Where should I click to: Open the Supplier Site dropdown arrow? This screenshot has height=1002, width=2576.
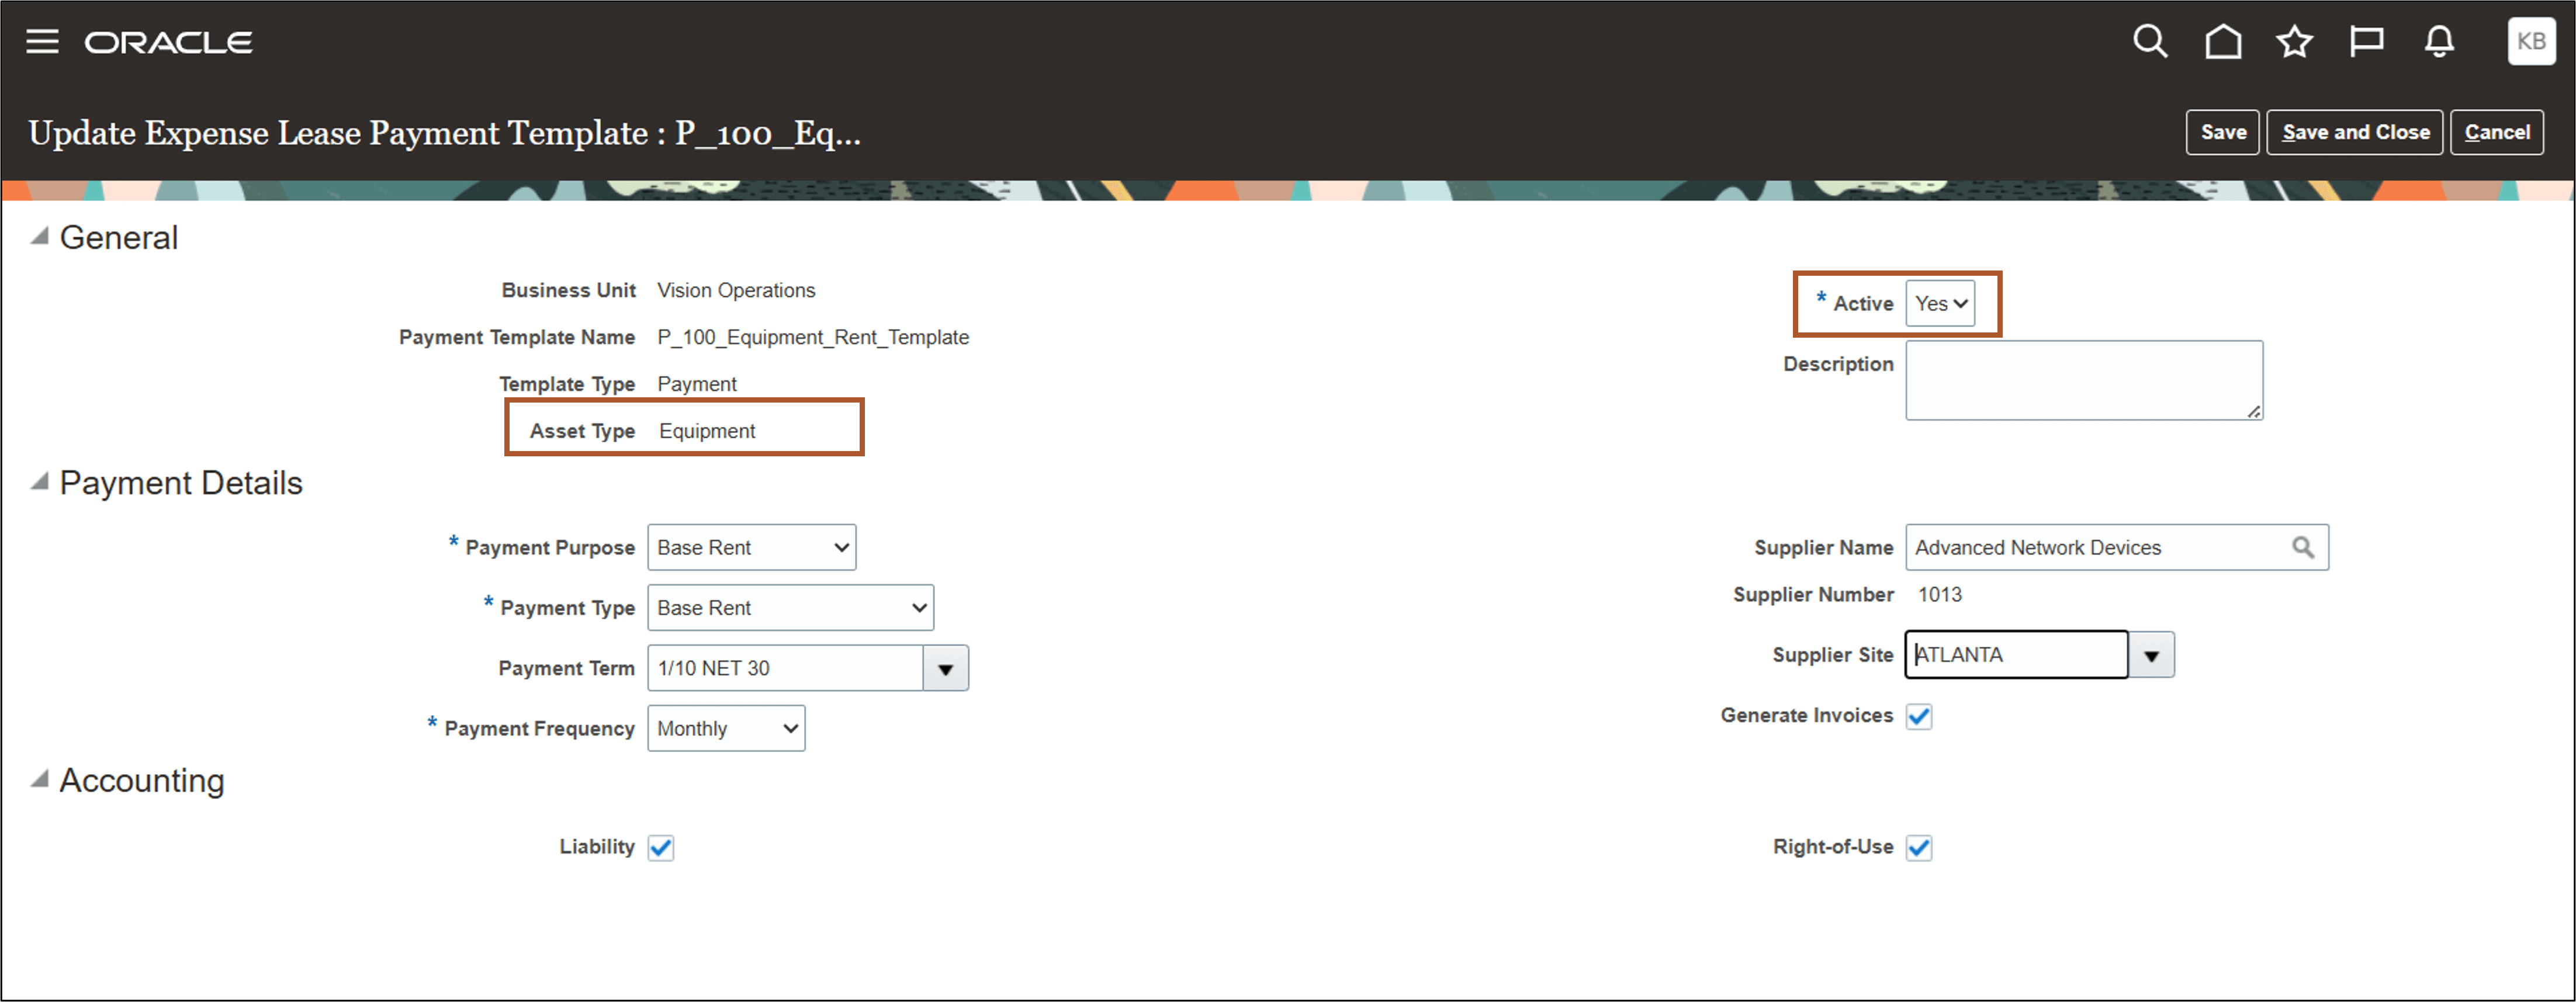(x=2150, y=655)
